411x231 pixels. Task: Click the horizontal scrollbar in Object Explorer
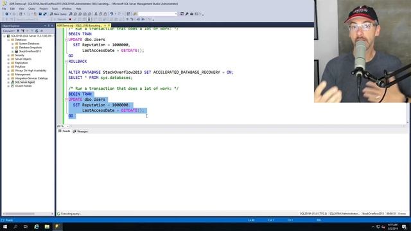coord(20,214)
